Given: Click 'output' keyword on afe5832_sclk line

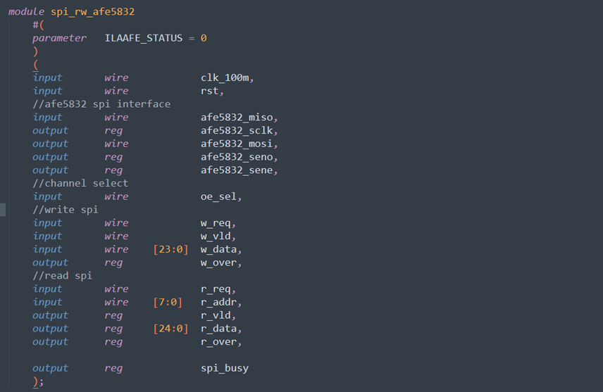Looking at the screenshot, I should [x=51, y=131].
